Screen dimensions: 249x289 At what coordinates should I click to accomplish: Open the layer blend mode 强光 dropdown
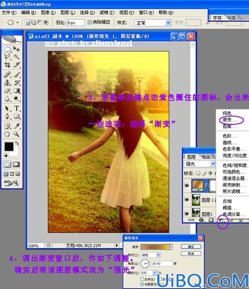(200, 164)
